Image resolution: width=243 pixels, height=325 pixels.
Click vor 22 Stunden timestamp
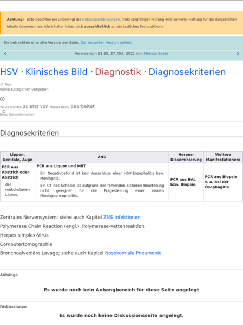coord(11,107)
